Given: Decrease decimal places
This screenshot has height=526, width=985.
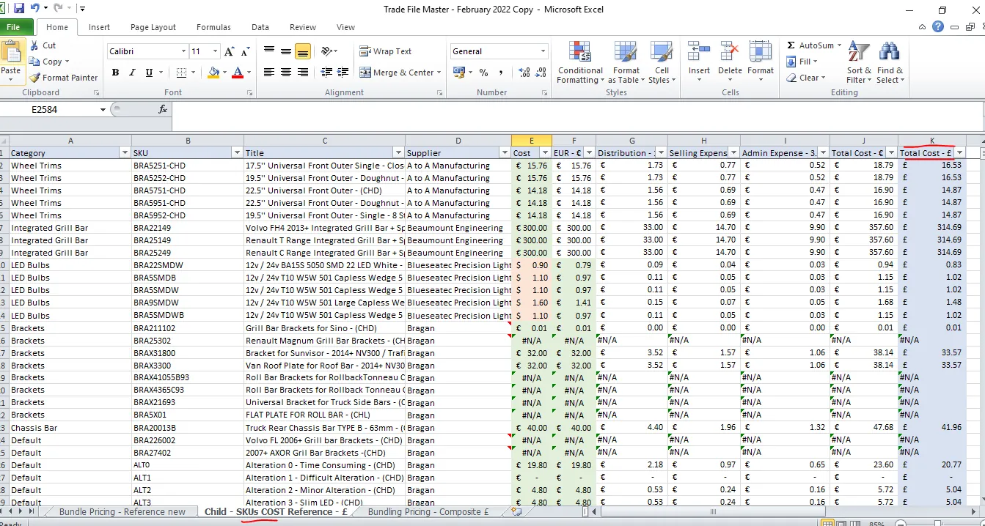Looking at the screenshot, I should pyautogui.click(x=541, y=73).
